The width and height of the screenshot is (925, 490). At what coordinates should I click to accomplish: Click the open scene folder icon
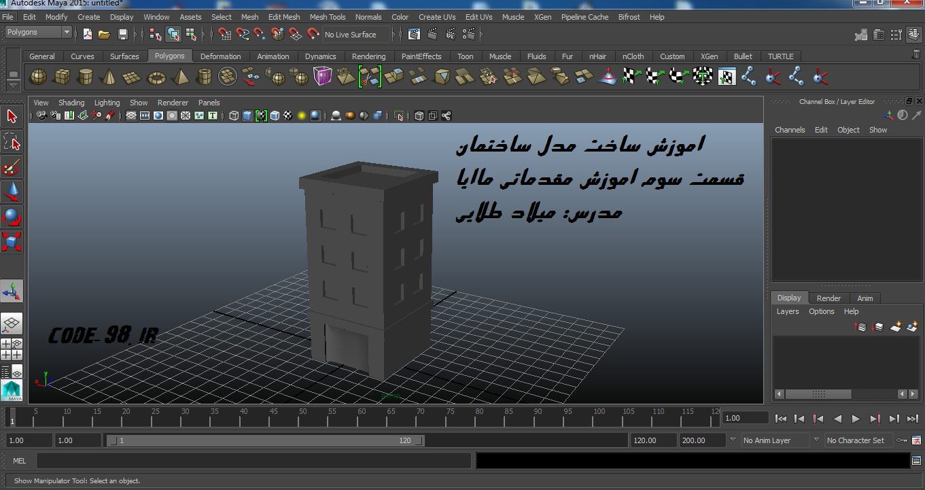click(104, 34)
